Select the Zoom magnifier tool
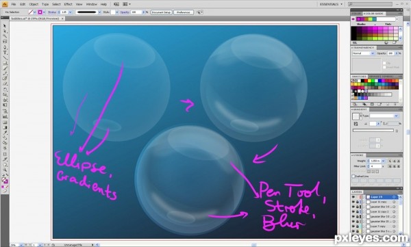The height and width of the screenshot is (247, 411). pyautogui.click(x=5, y=170)
